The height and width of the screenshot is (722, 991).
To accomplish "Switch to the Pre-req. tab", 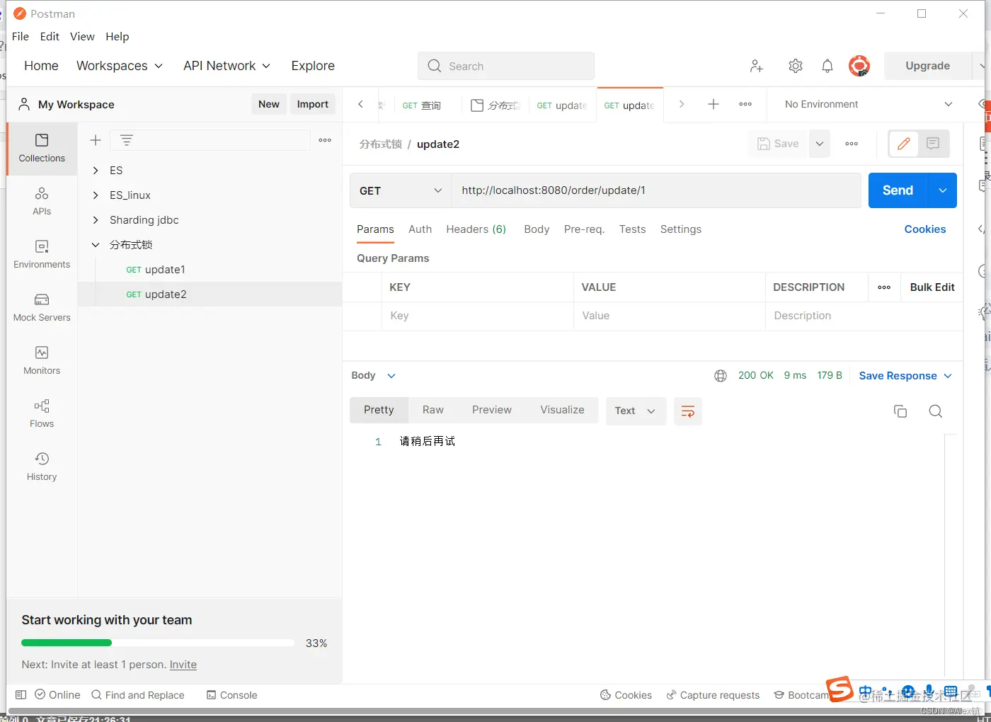I will [x=584, y=229].
